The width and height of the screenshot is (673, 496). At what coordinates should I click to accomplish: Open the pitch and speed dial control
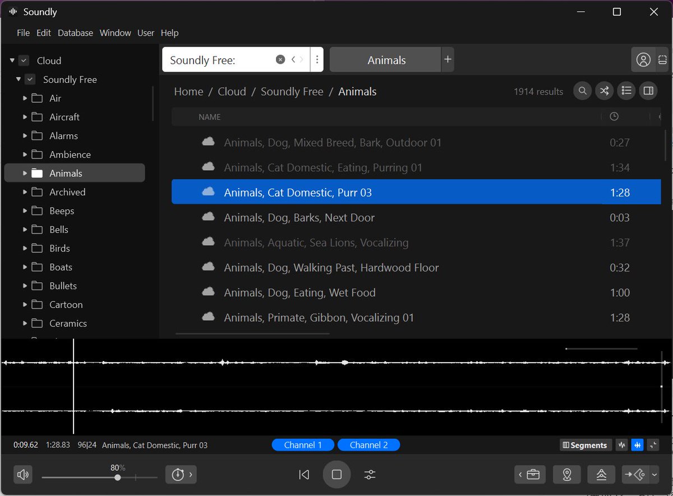(x=177, y=475)
